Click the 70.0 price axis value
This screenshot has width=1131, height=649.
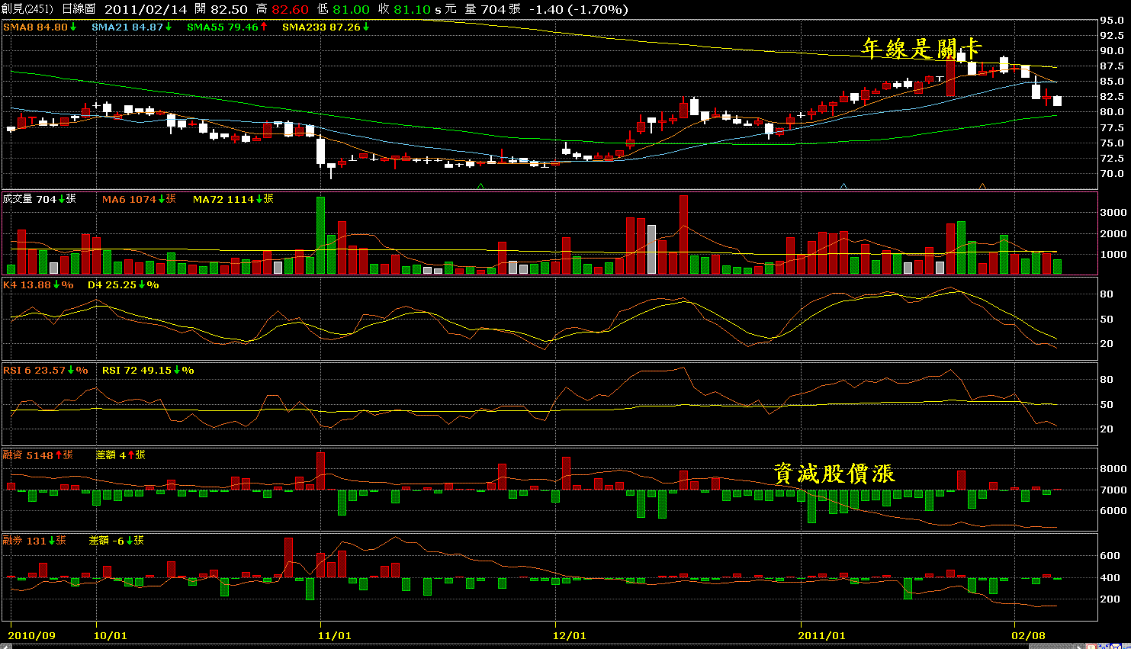coord(1112,174)
